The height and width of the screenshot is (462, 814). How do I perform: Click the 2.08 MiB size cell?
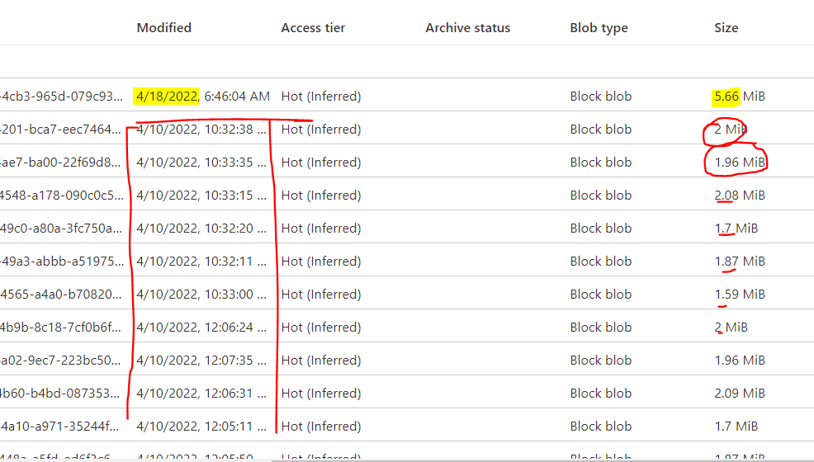[x=739, y=196]
